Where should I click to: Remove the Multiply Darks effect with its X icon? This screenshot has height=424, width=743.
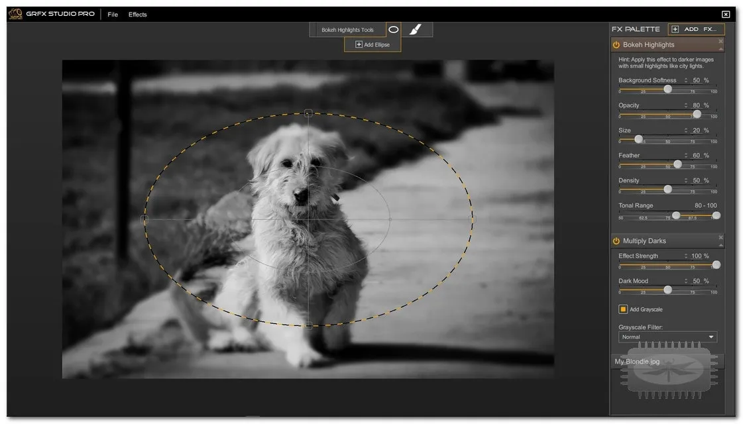coord(720,237)
